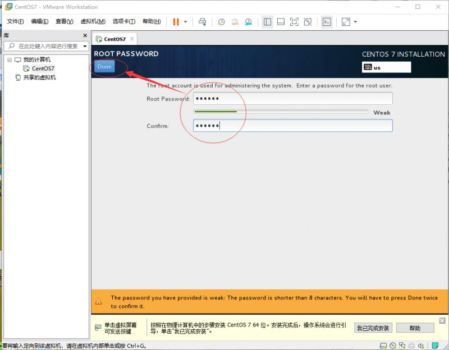Toggle the library sidebar view icon
Screen dimensions: 449x350
point(267,22)
